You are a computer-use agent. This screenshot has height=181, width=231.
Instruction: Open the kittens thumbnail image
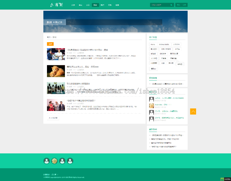pyautogui.click(x=56, y=71)
